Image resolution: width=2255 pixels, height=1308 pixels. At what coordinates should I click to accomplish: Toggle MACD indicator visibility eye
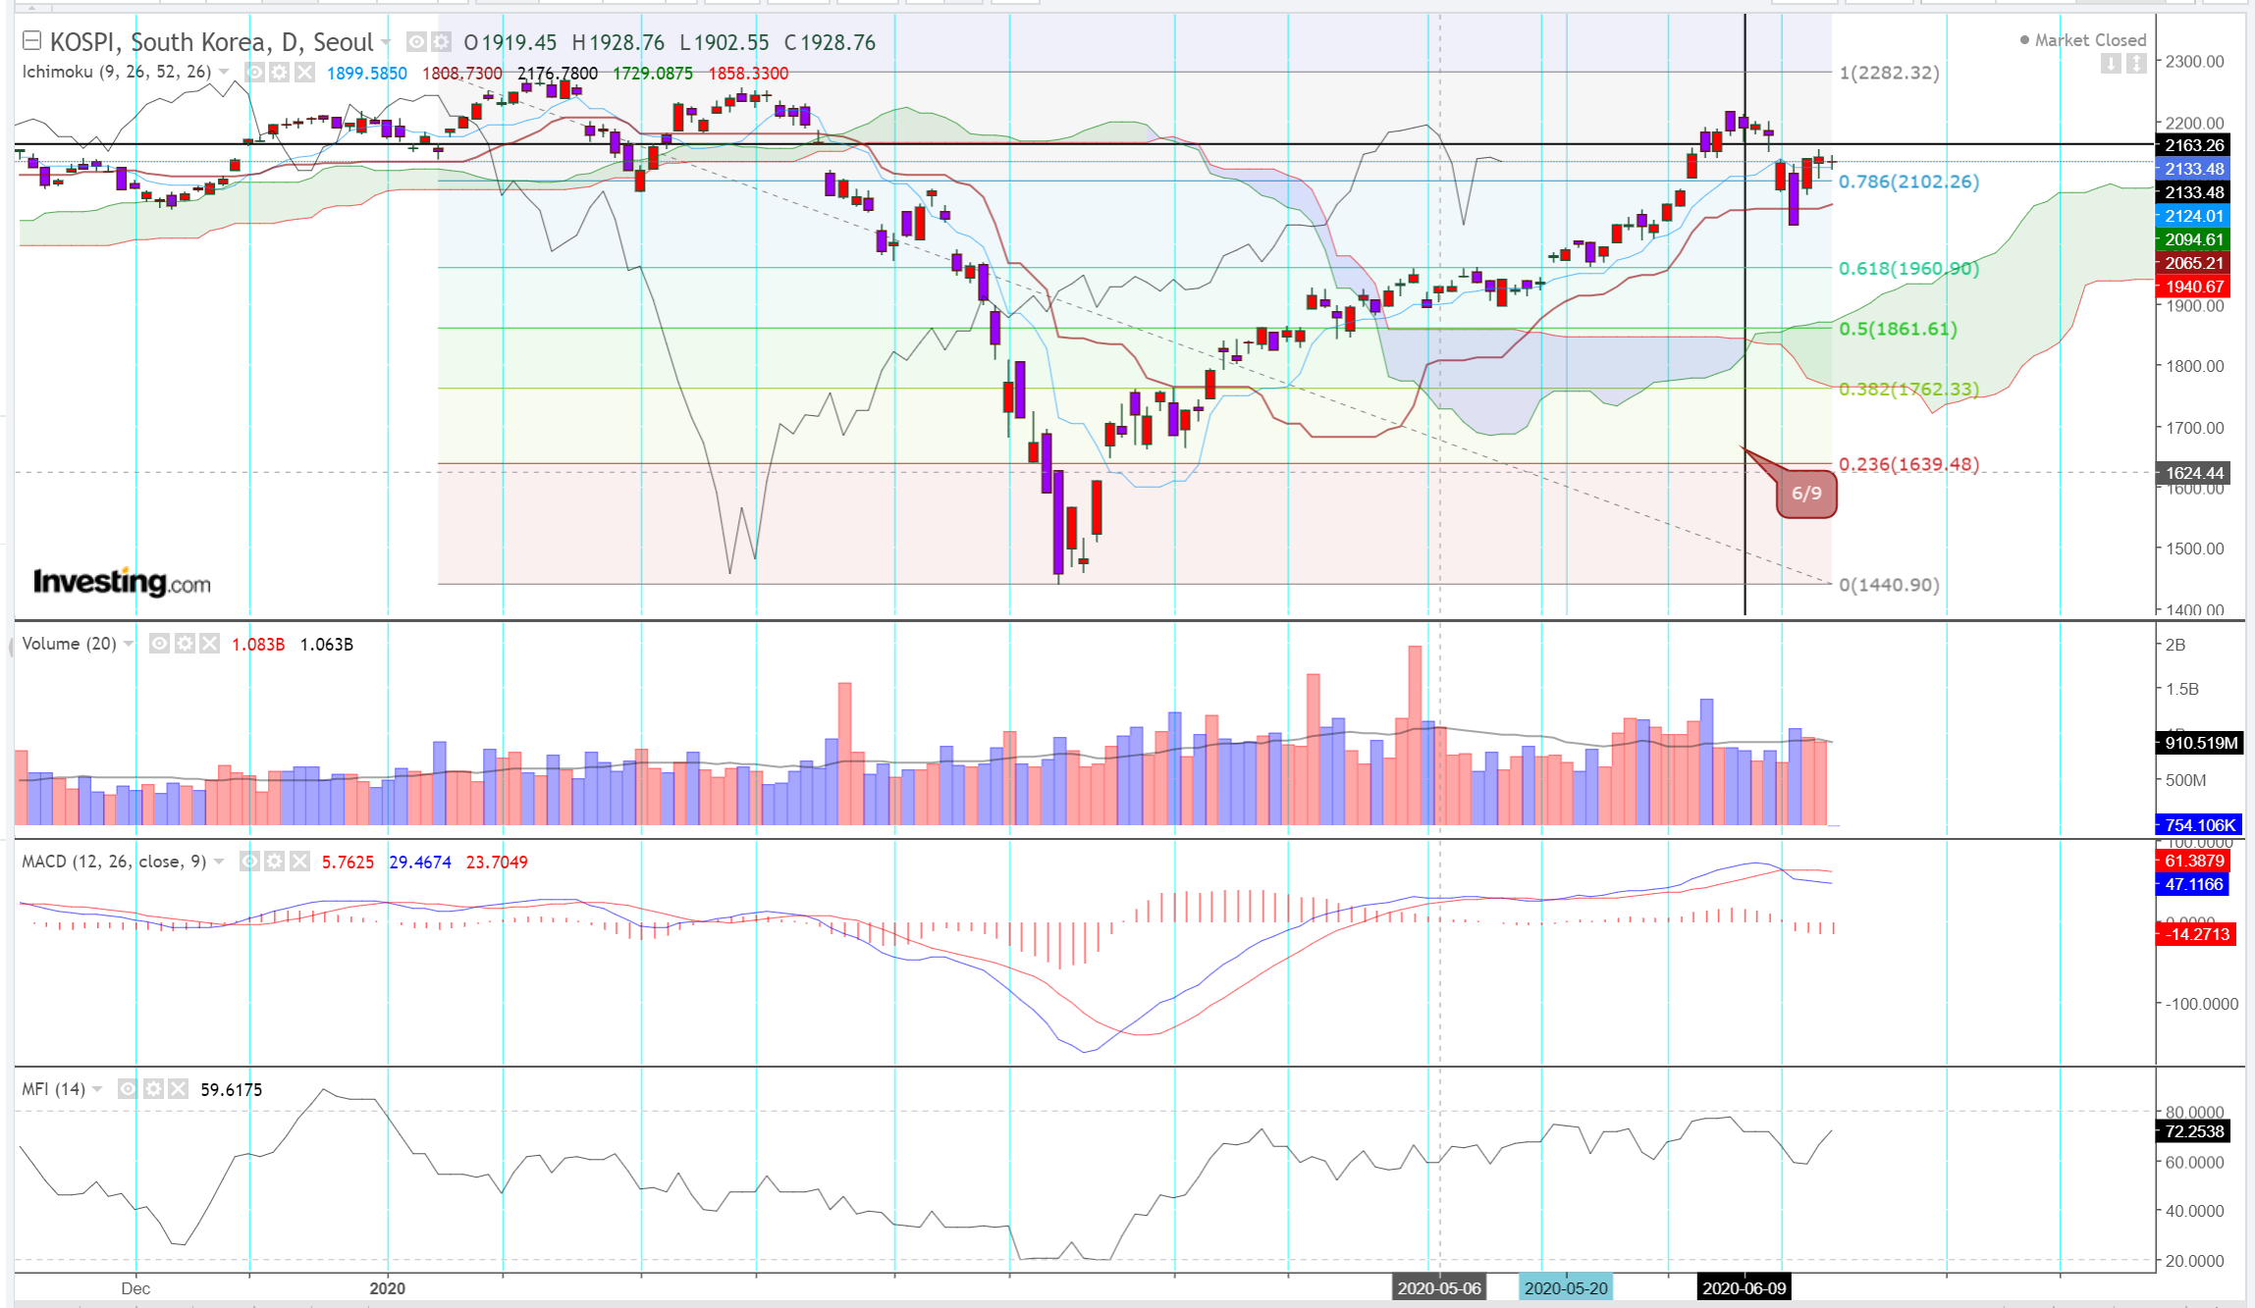click(x=250, y=862)
